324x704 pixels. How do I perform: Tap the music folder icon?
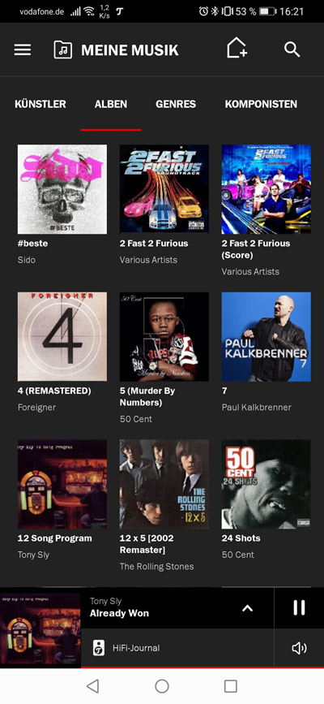coord(62,50)
